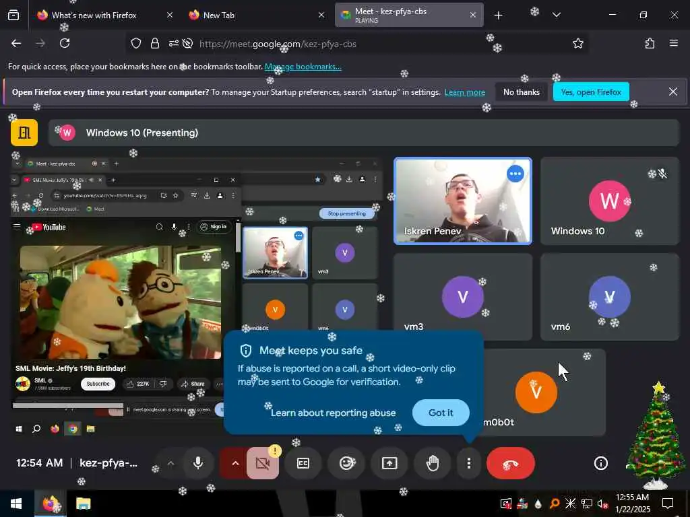The height and width of the screenshot is (517, 690).
Task: Click the No thanks button
Action: (522, 92)
